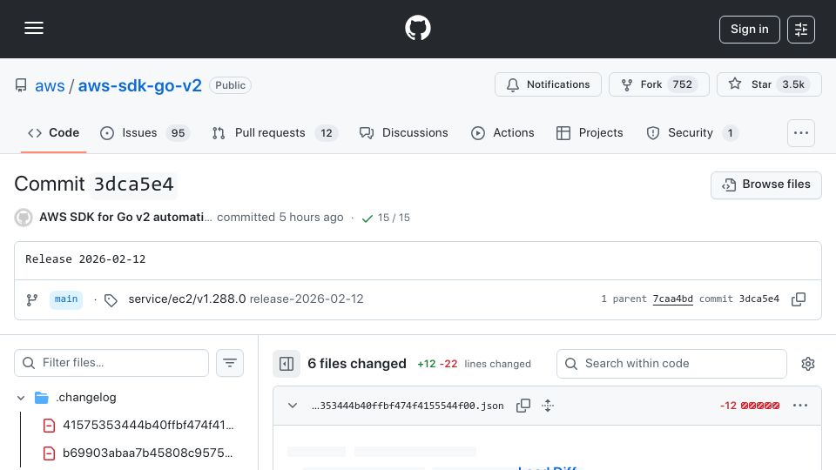This screenshot has width=836, height=470.
Task: Click the 6 files changed heading
Action: pyautogui.click(x=357, y=364)
